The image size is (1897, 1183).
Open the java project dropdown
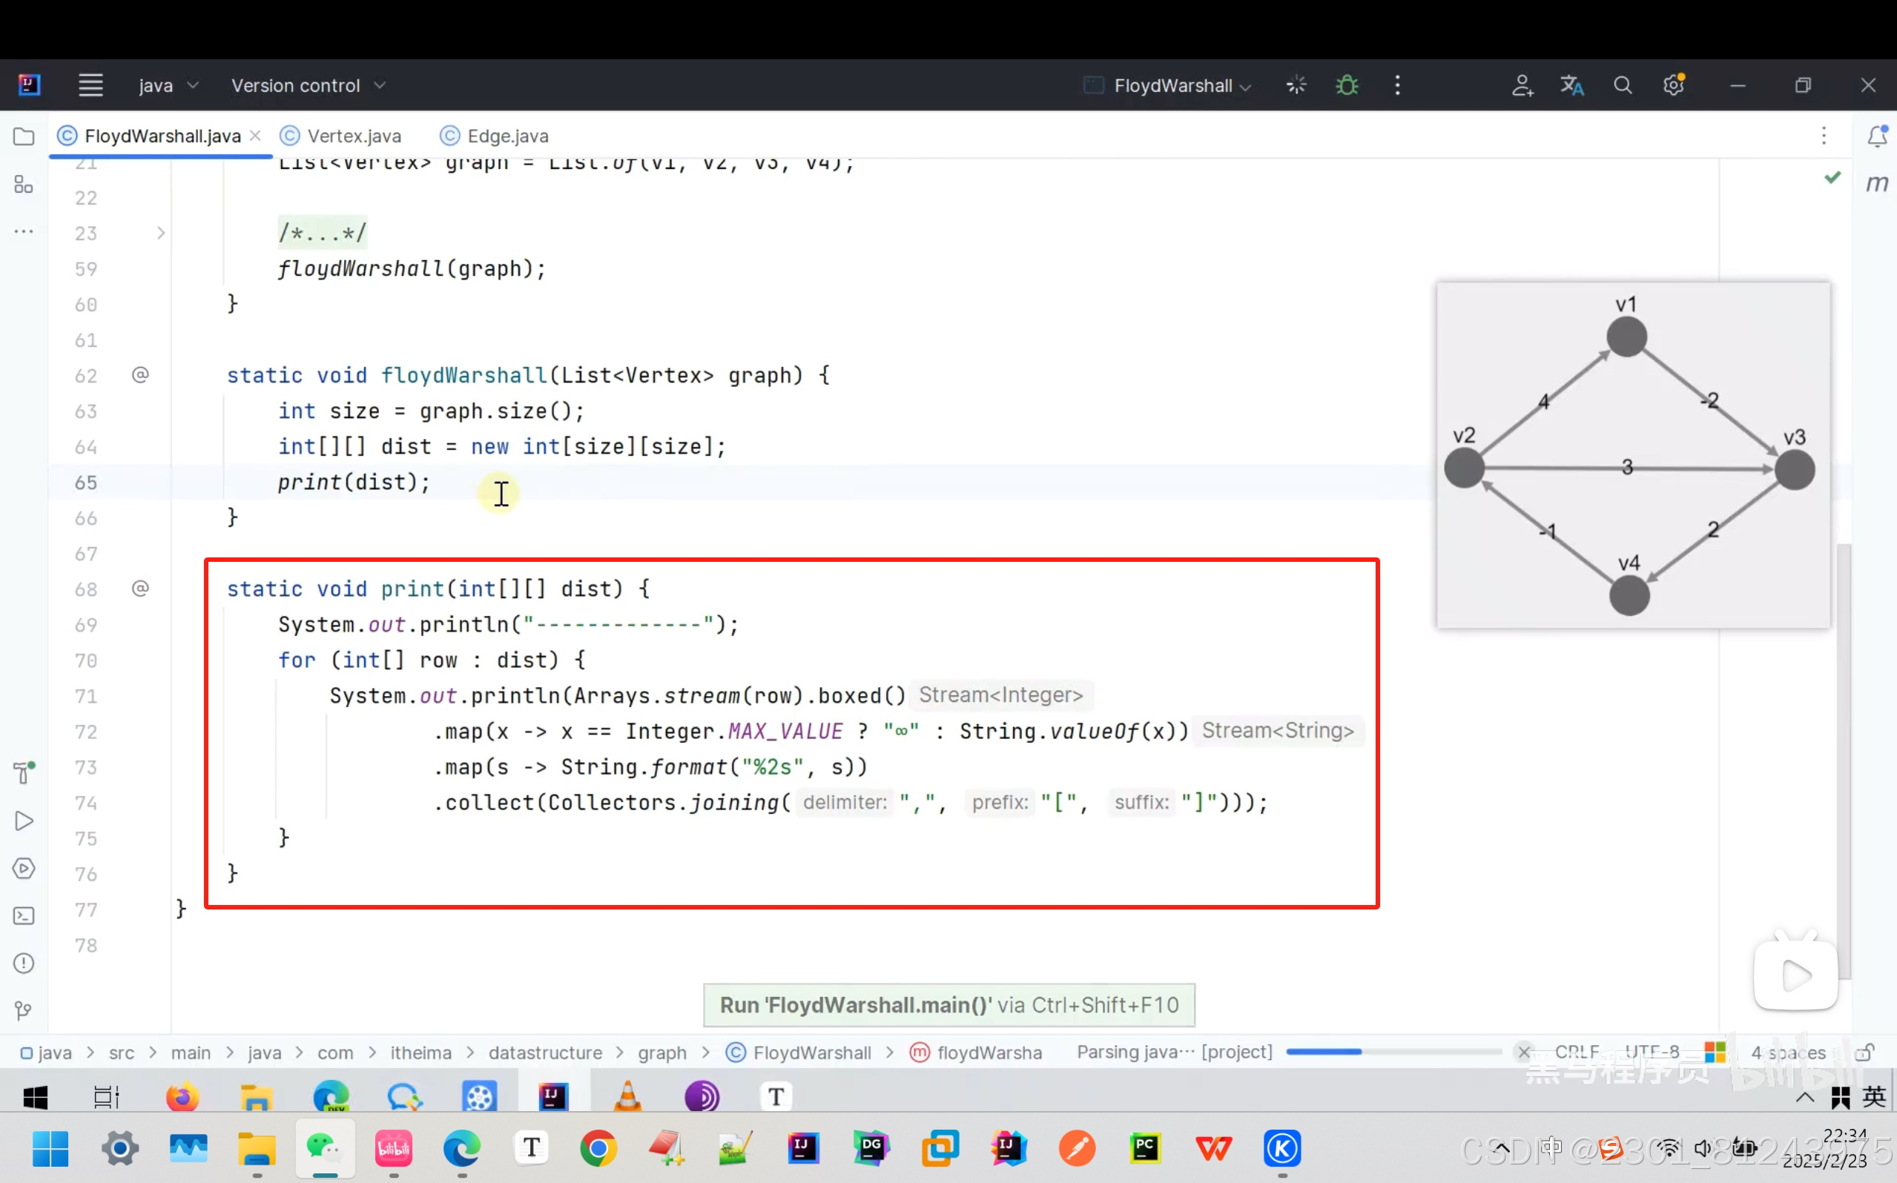coord(168,85)
